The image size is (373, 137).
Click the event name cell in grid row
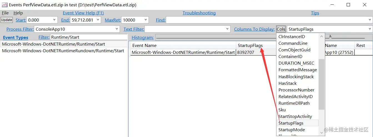point(183,52)
